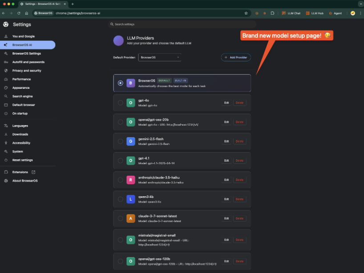This screenshot has height=273, width=364.
Task: Open a new tab with plus
Action: click(73, 4)
